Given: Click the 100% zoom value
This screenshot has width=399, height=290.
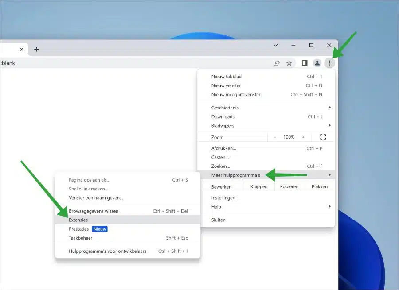Looking at the screenshot, I should (x=289, y=137).
